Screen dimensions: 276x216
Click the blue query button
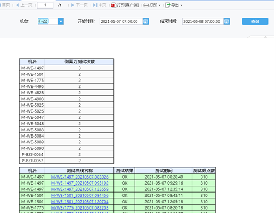[255, 21]
